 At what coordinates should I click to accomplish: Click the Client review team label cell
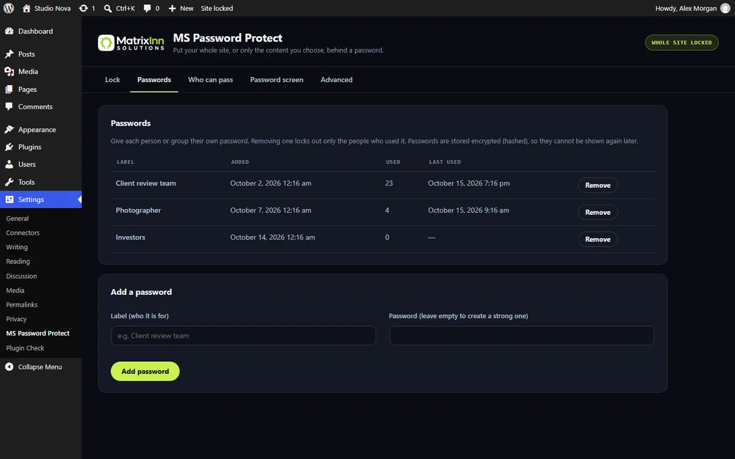[146, 184]
